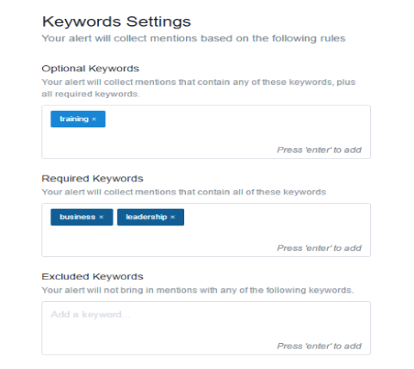Click the Excluded Keywords description text

click(x=198, y=290)
